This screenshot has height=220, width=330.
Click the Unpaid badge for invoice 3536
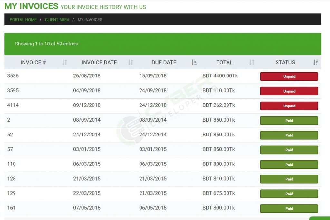(289, 76)
